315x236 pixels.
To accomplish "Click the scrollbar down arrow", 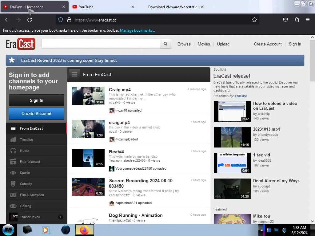I will pos(312,221).
